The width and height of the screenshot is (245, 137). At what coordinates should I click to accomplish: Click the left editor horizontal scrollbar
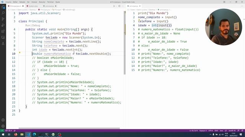click(x=69, y=128)
